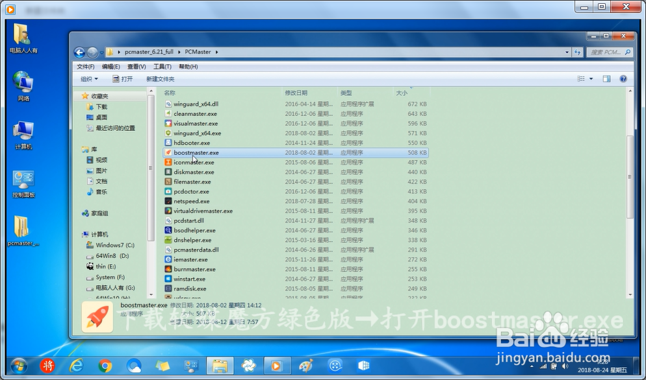The height and width of the screenshot is (380, 646).
Task: Click the 新建文件夹 button
Action: click(x=161, y=79)
